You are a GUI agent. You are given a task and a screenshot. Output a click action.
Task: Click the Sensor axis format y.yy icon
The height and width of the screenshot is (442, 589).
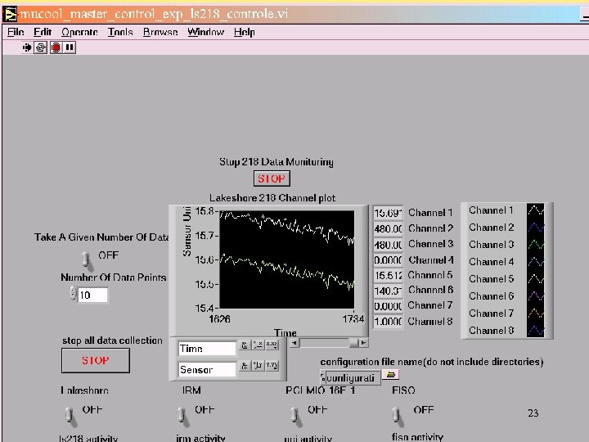pos(272,365)
